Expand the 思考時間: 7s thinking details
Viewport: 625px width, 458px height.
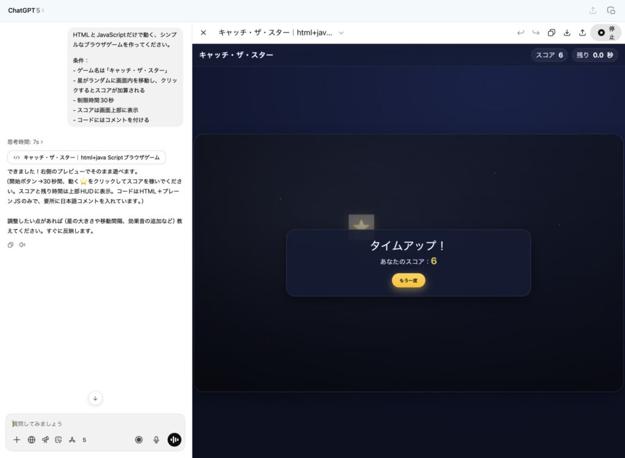(x=25, y=142)
